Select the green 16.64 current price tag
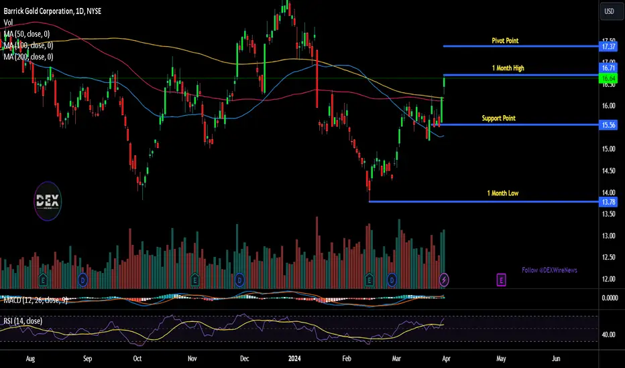The image size is (625, 368). point(609,78)
